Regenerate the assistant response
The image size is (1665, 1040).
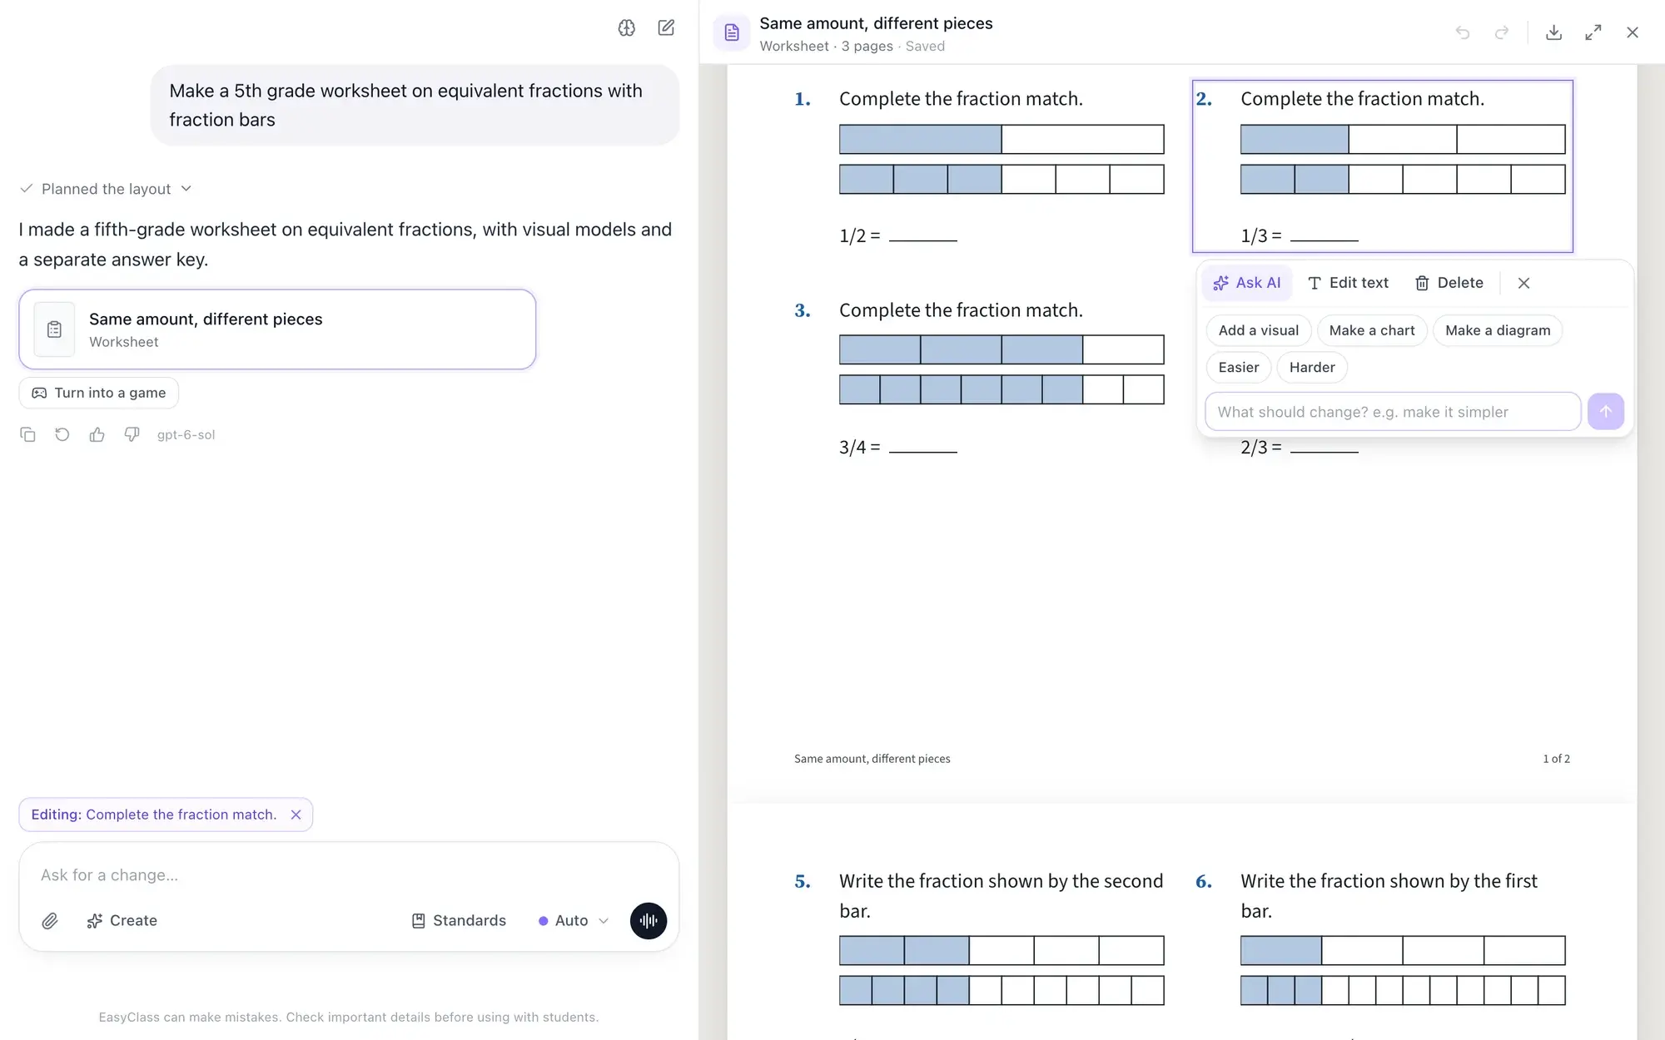point(62,434)
